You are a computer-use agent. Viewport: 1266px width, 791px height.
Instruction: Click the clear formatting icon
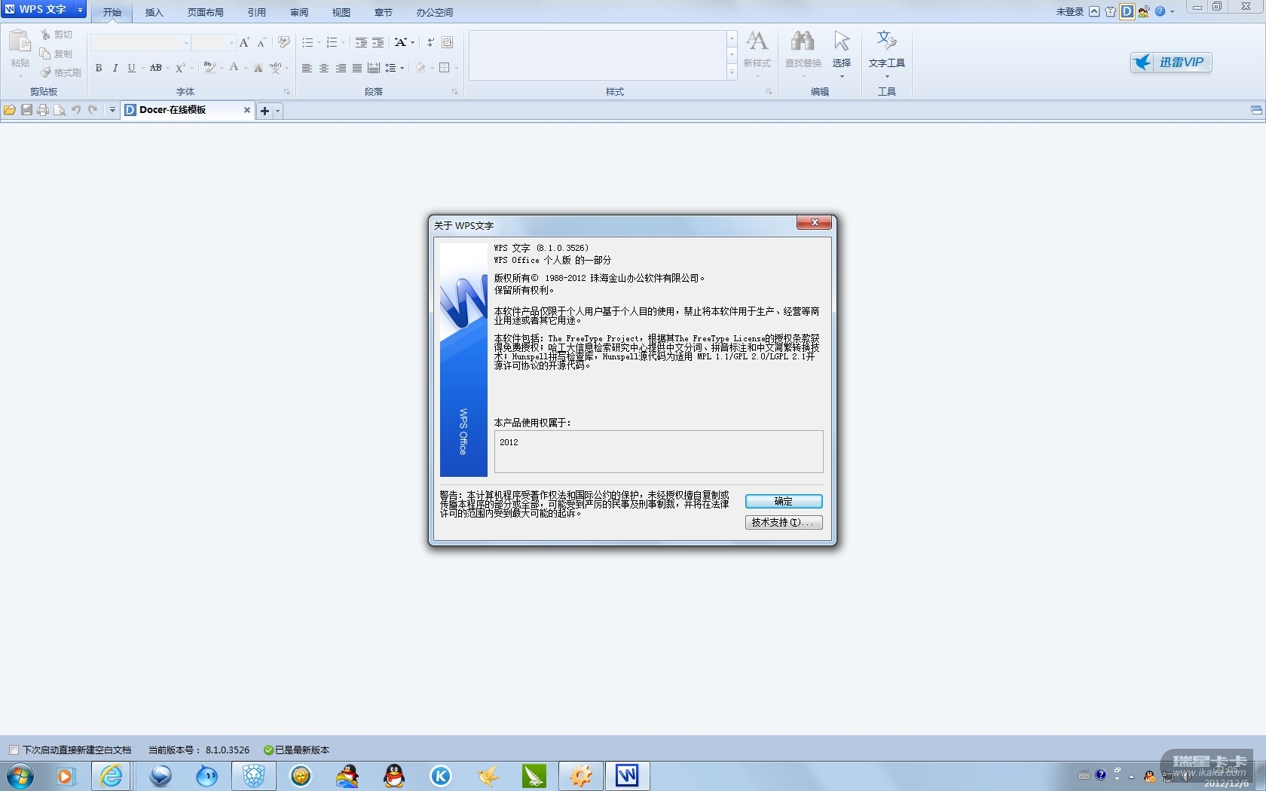[x=284, y=42]
